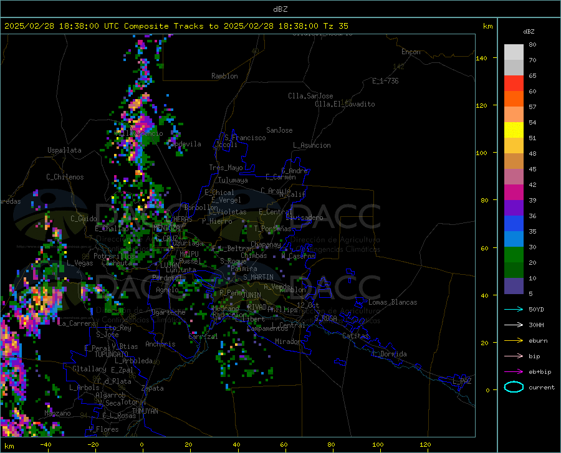Pick the magenta 39-42 dBZ swatch
Image resolution: width=561 pixels, height=453 pixels.
pos(514,193)
